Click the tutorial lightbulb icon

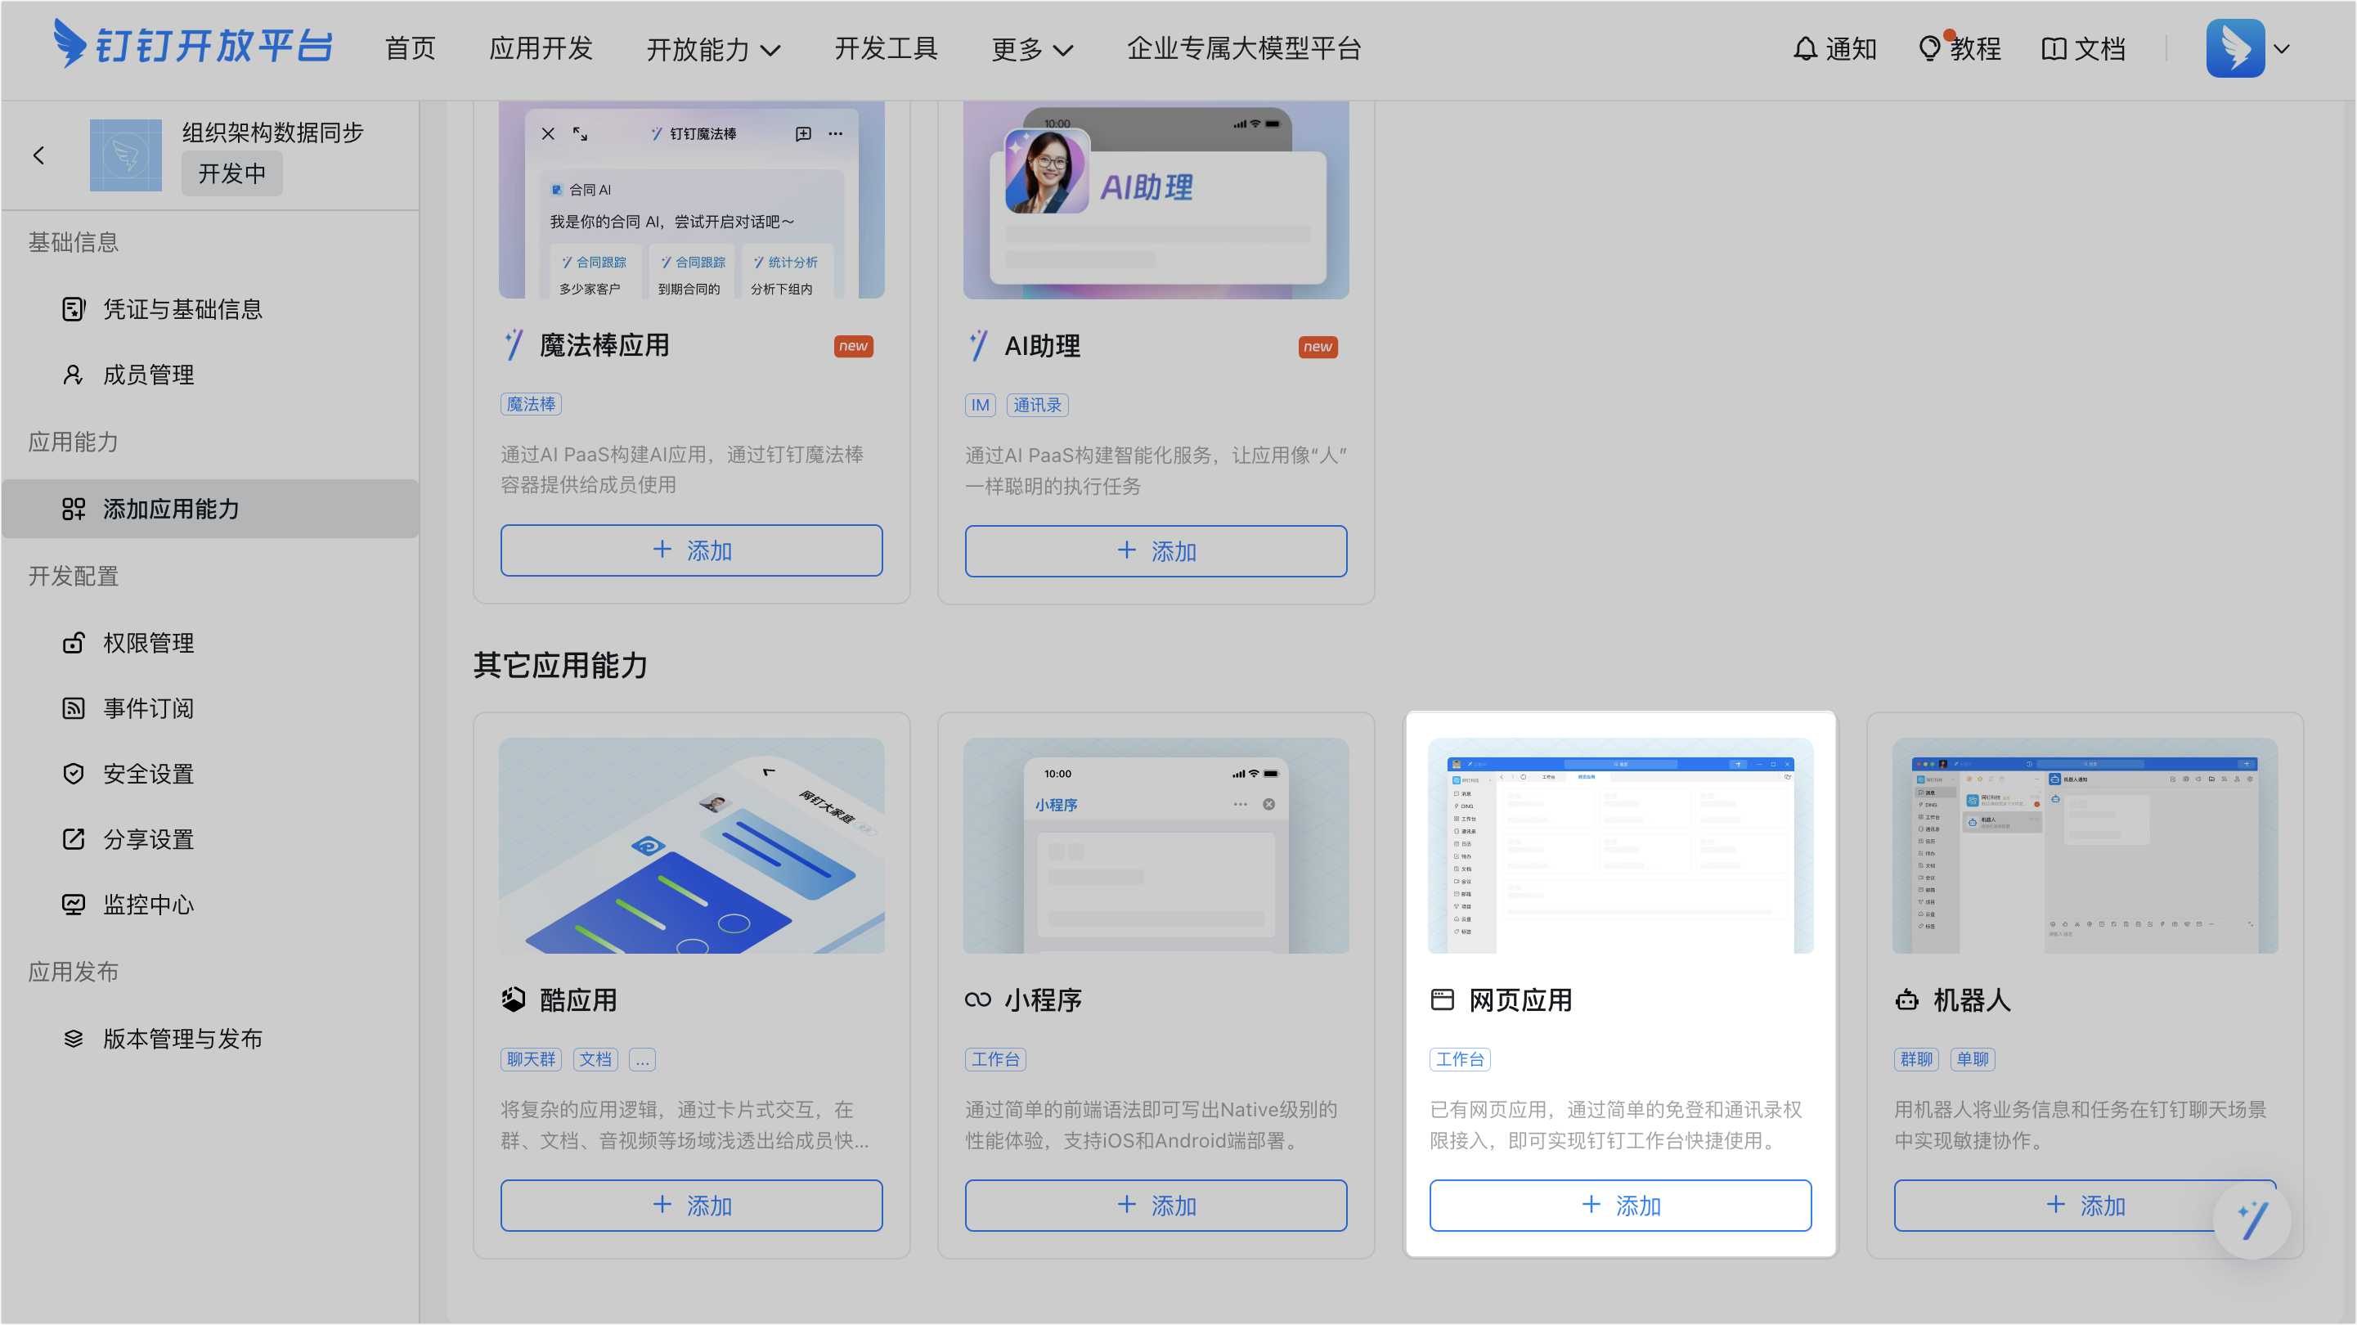(1928, 48)
